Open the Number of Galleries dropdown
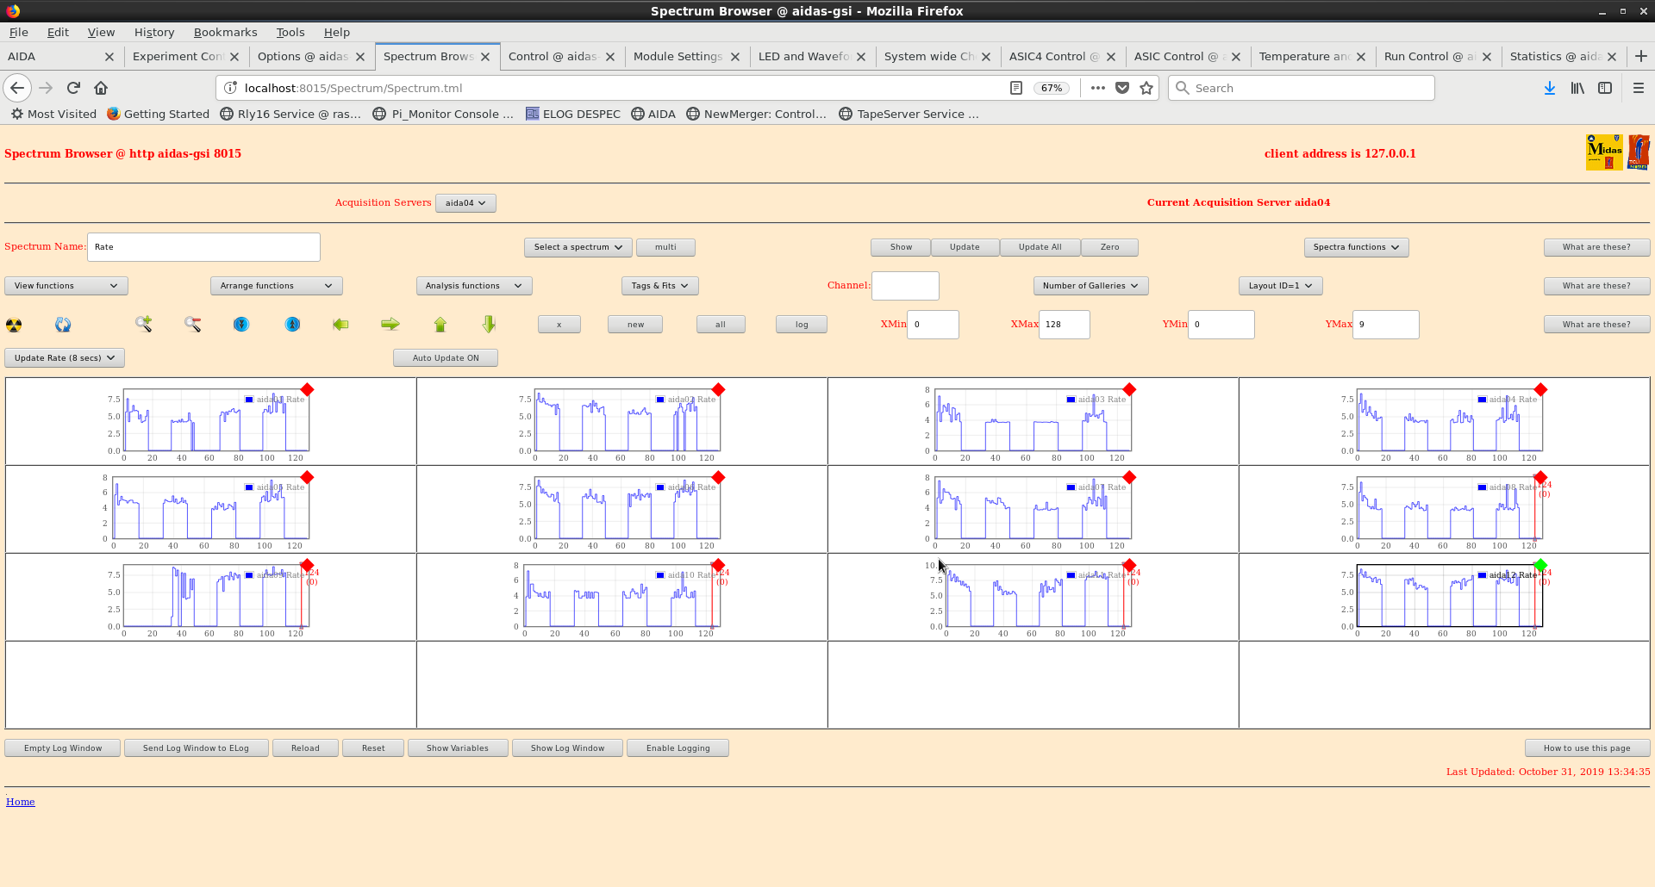Screen dimensions: 1655x887 pos(1090,286)
